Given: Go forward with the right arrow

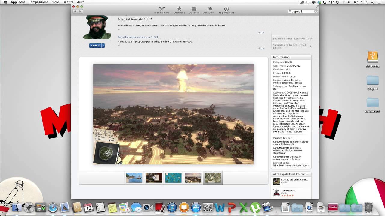Looking at the screenshot, I should point(80,11).
